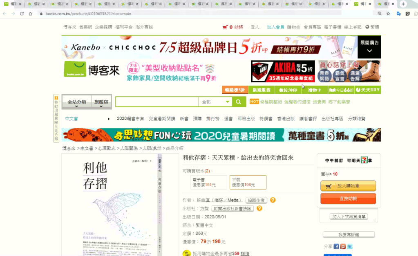Switch language via 繁體 toggle
Image resolution: width=418 pixels, height=256 pixels.
(372, 27)
